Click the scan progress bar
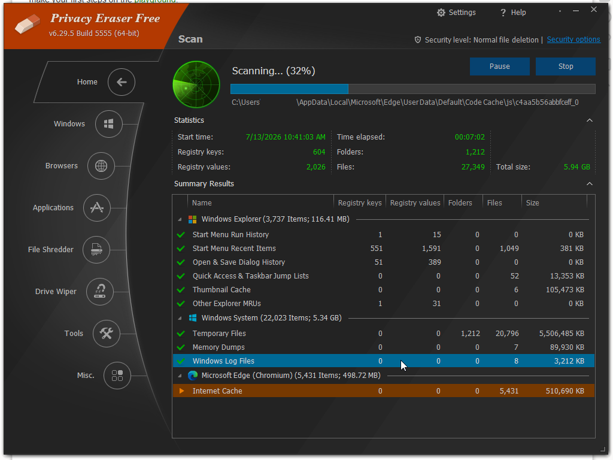The image size is (613, 460). click(x=413, y=89)
